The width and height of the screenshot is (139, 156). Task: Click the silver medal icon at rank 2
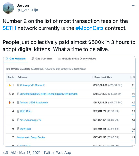pos(10,94)
